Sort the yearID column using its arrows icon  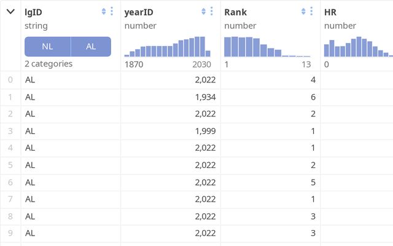203,12
